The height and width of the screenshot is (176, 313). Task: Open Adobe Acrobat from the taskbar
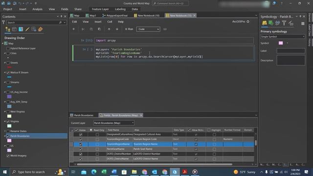[x=185, y=172]
